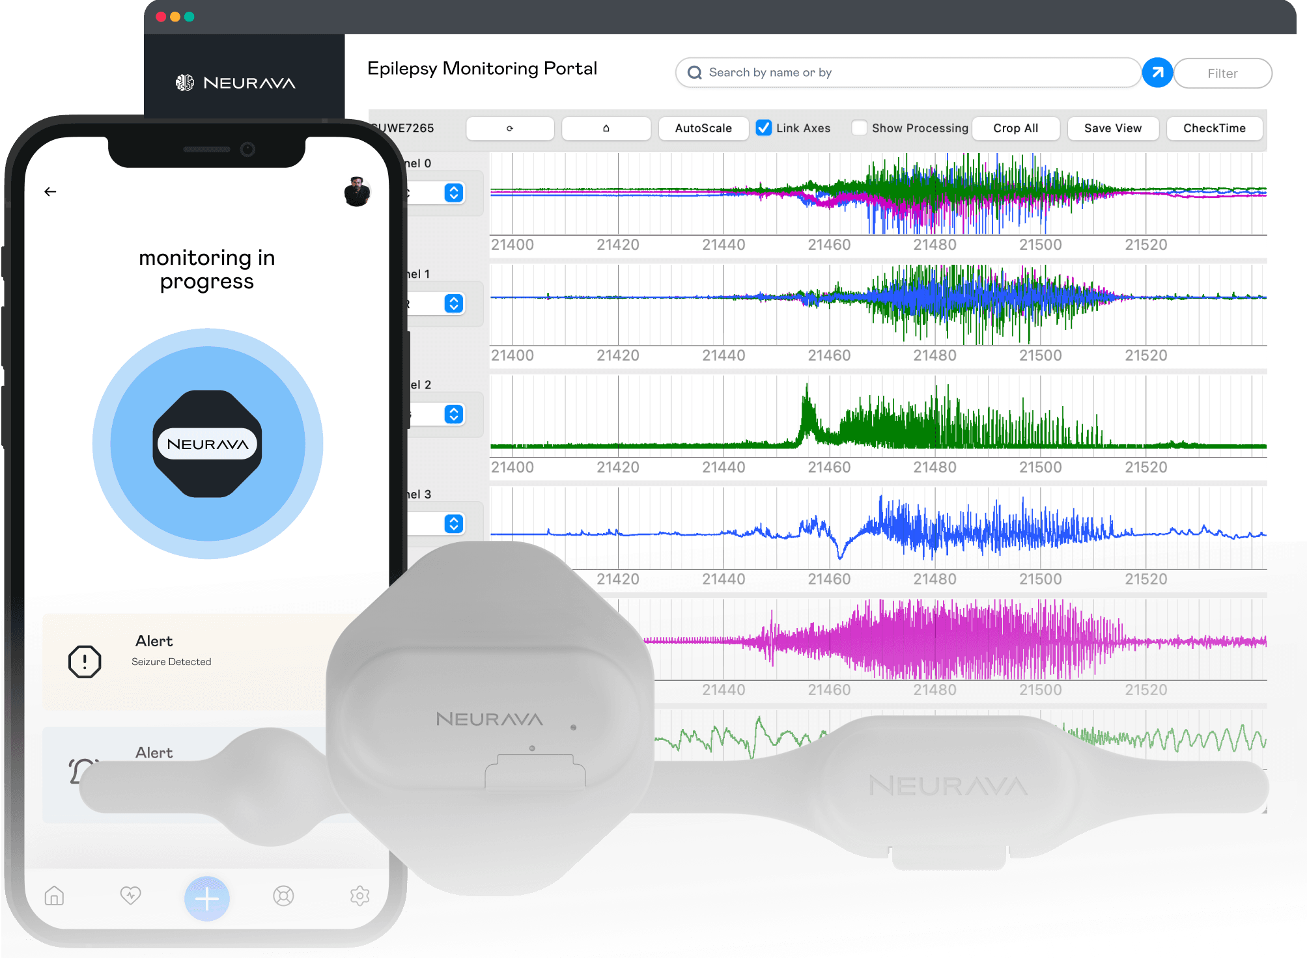The height and width of the screenshot is (958, 1307).
Task: Click the Crop All toolbar button
Action: point(1015,128)
